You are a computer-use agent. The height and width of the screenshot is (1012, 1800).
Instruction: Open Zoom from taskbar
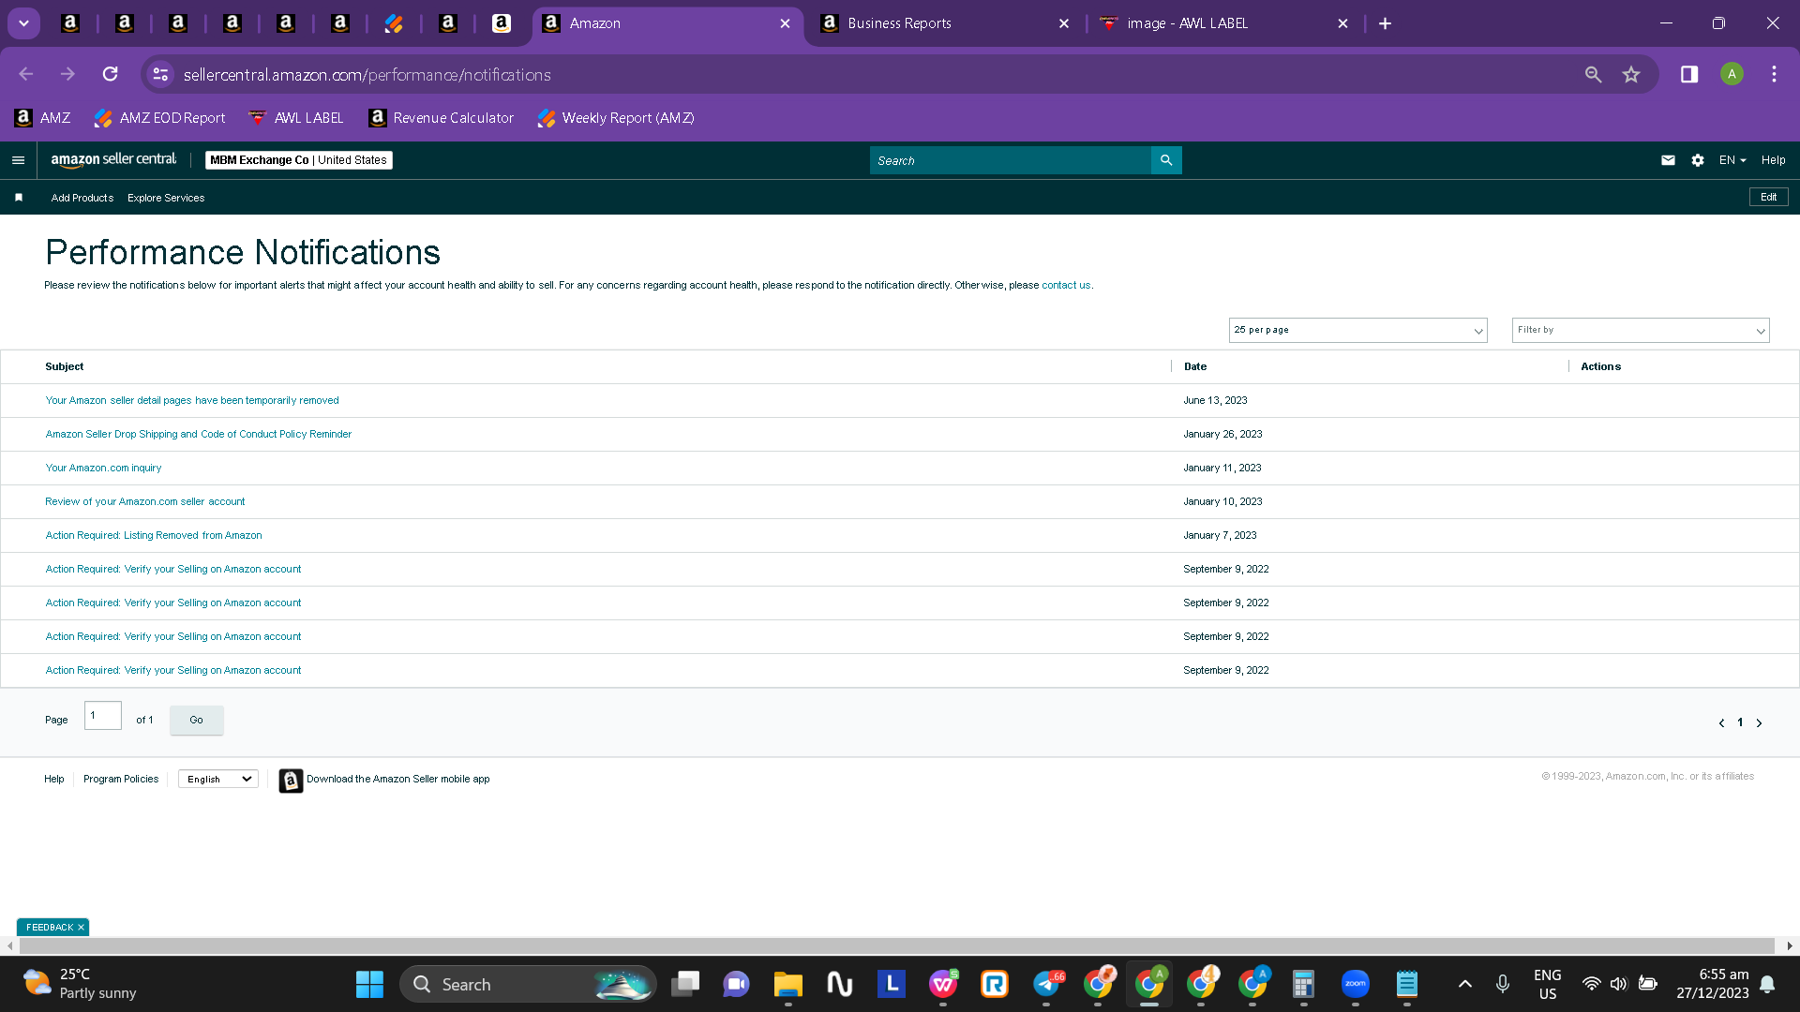coord(1356,984)
